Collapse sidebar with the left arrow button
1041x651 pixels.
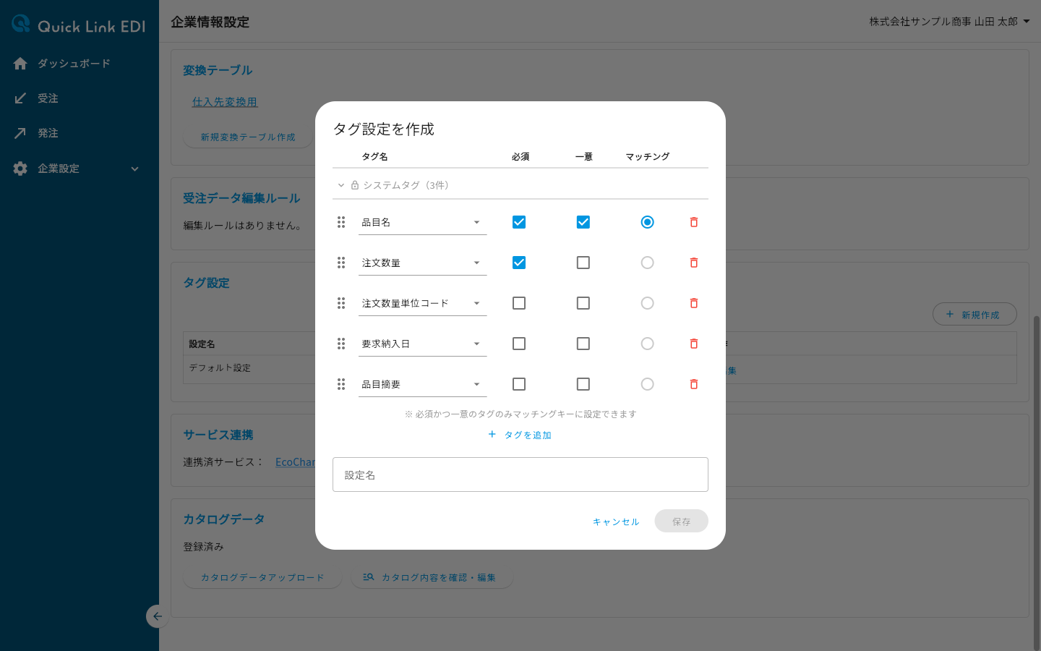(157, 616)
